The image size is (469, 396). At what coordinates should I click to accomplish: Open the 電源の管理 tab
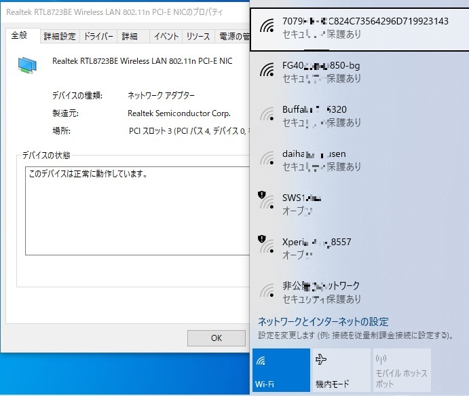[233, 37]
